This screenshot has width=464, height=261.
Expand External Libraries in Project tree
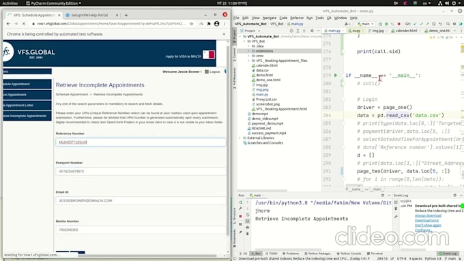(240, 138)
